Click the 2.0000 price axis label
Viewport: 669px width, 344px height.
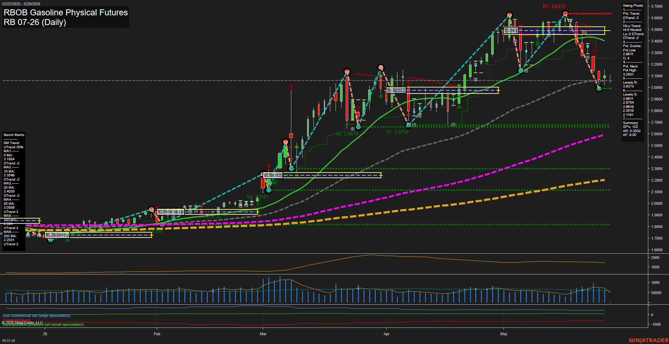click(656, 203)
